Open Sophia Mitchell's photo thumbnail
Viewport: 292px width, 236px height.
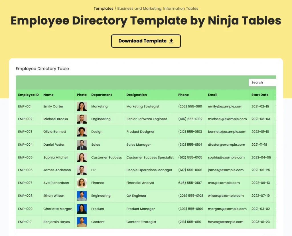click(82, 157)
